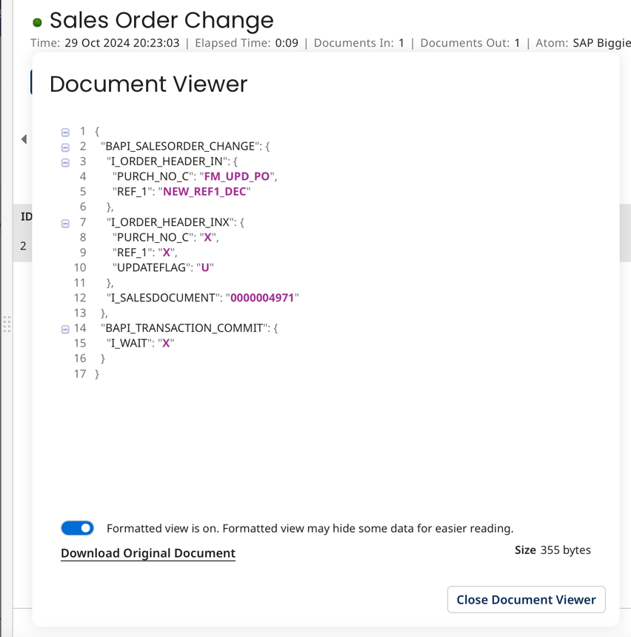The height and width of the screenshot is (637, 631).
Task: Click the Close Document Viewer button
Action: click(526, 599)
